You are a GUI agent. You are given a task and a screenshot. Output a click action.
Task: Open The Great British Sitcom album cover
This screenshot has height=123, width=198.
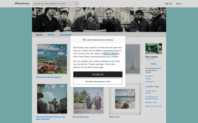click(52, 99)
